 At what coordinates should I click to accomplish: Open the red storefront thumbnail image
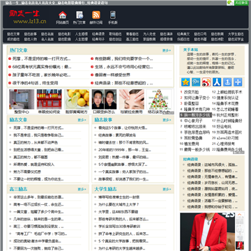pos(50,99)
